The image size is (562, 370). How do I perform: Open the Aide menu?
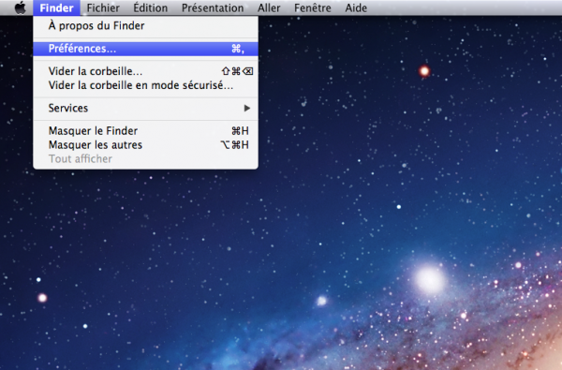pyautogui.click(x=356, y=7)
